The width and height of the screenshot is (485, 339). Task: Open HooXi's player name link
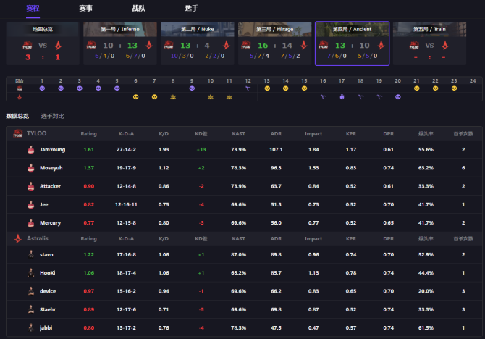[48, 272]
